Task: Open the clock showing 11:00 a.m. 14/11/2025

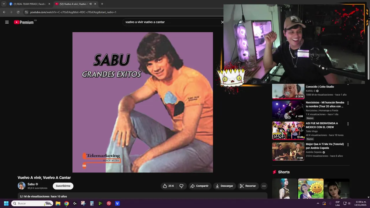Action: (x=361, y=203)
